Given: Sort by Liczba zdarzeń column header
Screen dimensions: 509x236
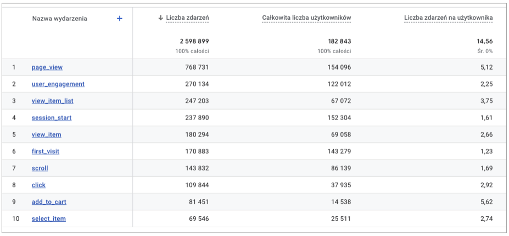Looking at the screenshot, I should [x=187, y=19].
